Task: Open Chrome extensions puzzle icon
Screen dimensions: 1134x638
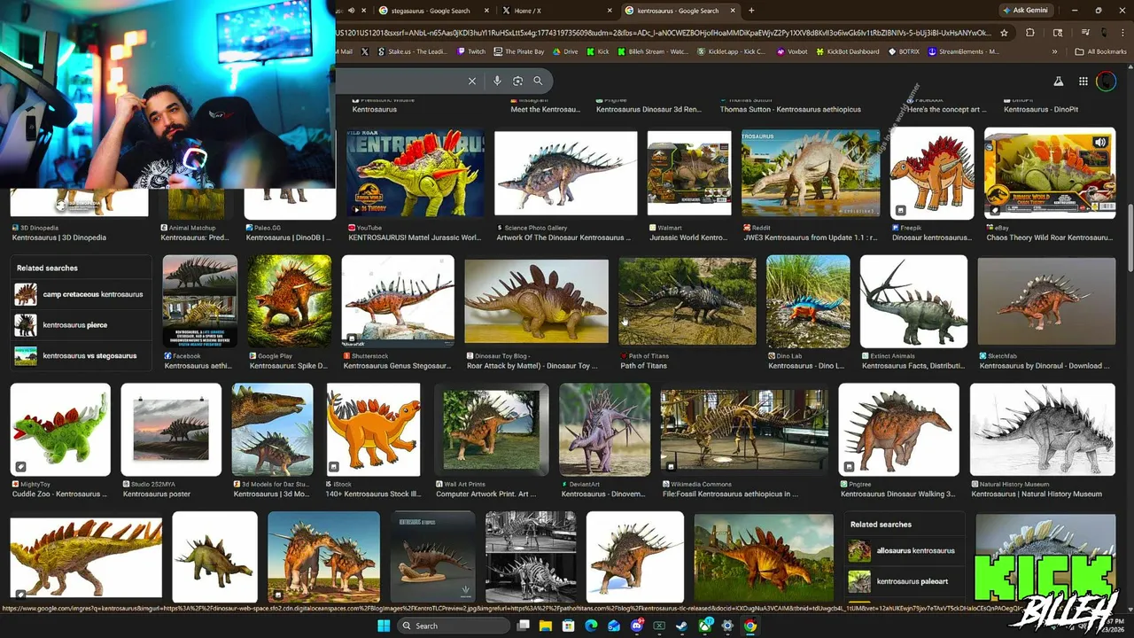Action: click(x=1029, y=33)
